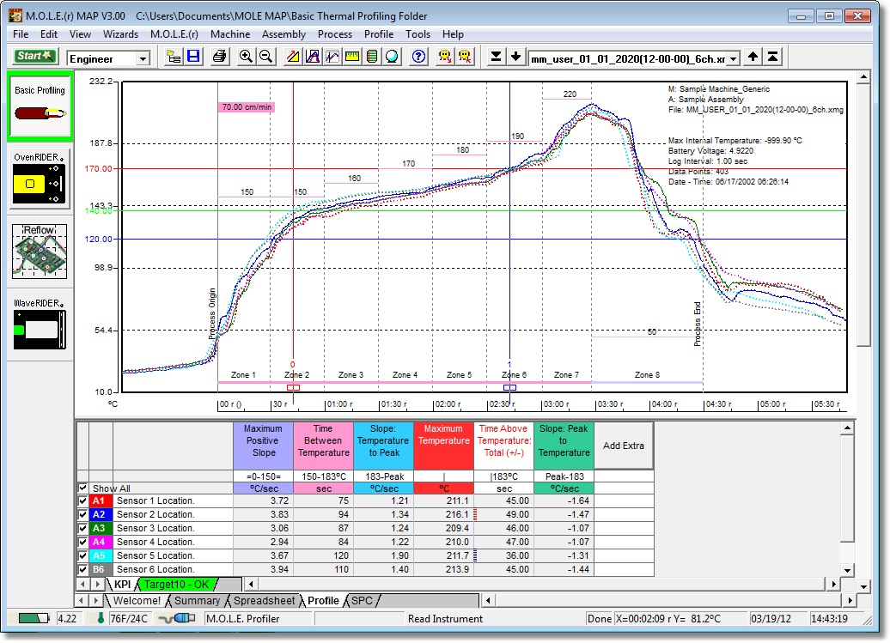Click the Add Extra button
This screenshot has width=890, height=643.
point(623,446)
